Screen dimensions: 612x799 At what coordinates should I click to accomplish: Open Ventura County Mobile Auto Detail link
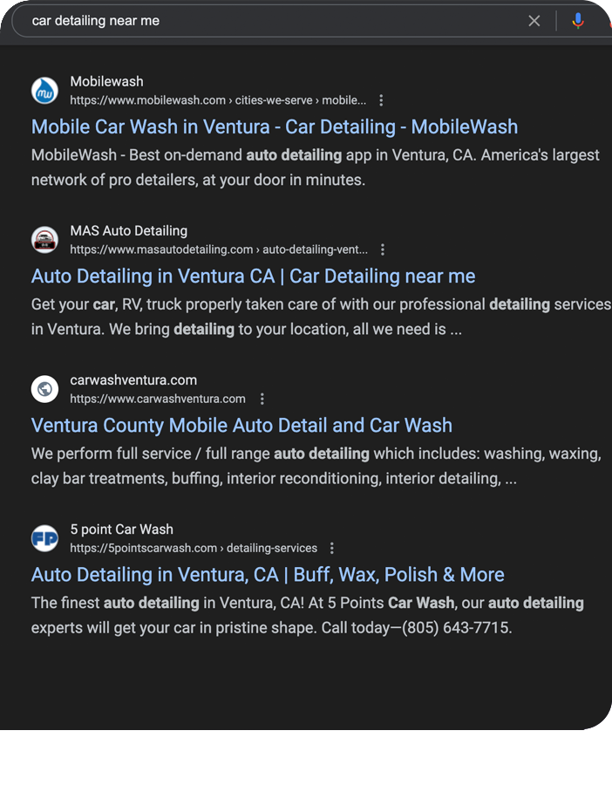pos(241,426)
